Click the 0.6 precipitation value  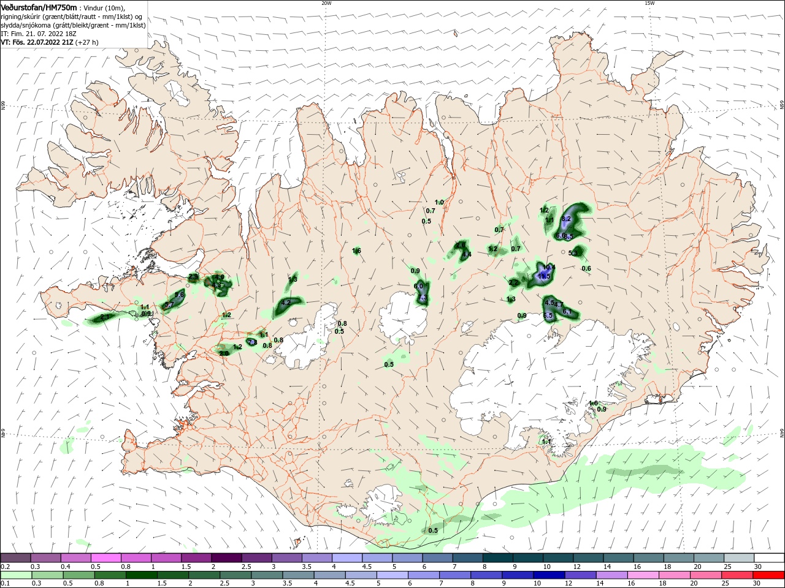click(586, 268)
